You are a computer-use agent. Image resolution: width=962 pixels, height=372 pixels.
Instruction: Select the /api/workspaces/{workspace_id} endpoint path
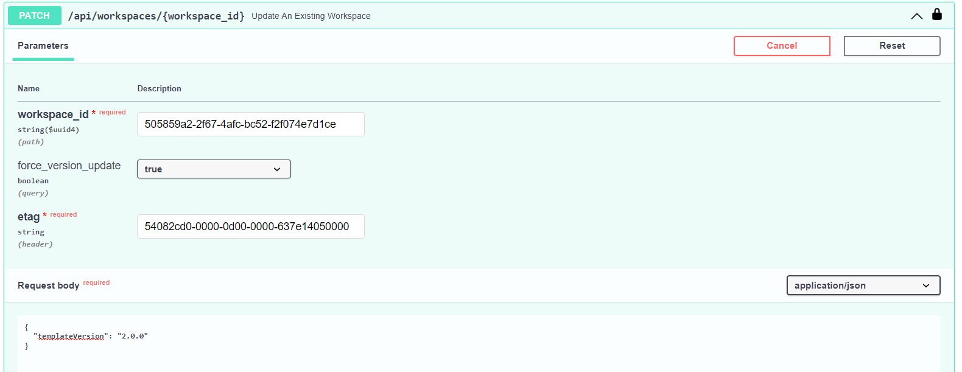point(156,16)
